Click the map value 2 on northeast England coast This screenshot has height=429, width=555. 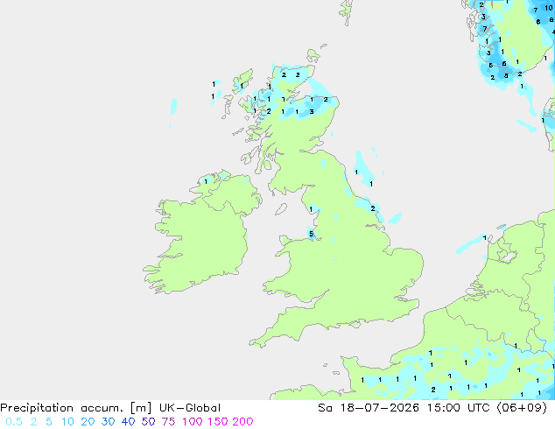coord(373,208)
